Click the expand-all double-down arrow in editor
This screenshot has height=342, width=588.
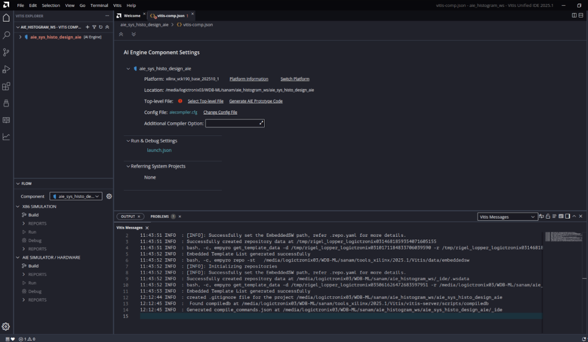point(133,34)
